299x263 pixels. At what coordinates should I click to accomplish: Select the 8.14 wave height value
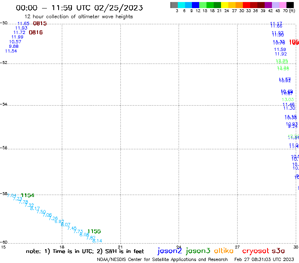click(x=97, y=241)
